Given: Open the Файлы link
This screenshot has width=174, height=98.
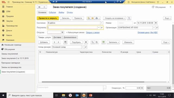Looking at the screenshot, I should click(x=61, y=13).
